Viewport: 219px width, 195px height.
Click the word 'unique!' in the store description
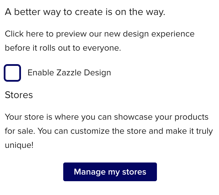[19, 145]
